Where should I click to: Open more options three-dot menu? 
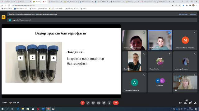pos(109,103)
